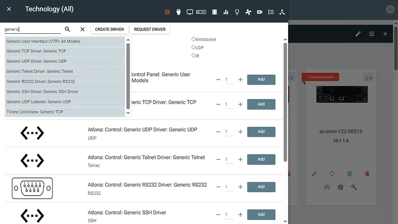This screenshot has width=398, height=224.
Task: Filter technology by lightbulb lighting icon
Action: point(237,12)
